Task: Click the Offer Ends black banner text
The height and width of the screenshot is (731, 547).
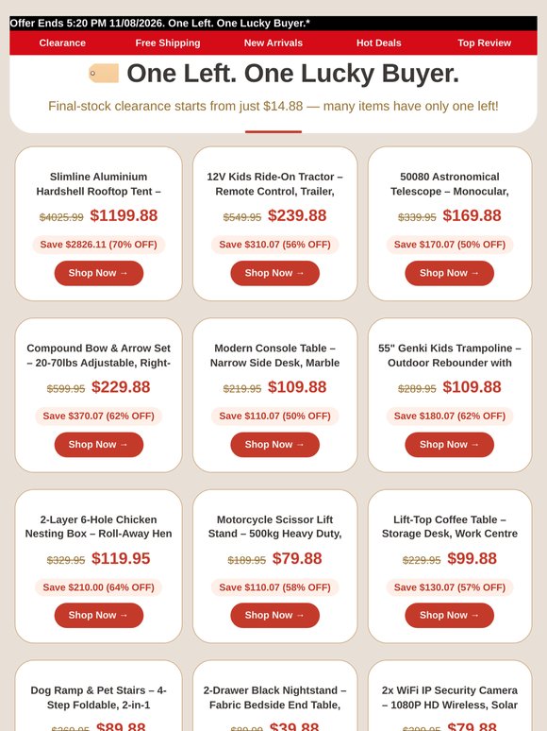Action: point(159,23)
